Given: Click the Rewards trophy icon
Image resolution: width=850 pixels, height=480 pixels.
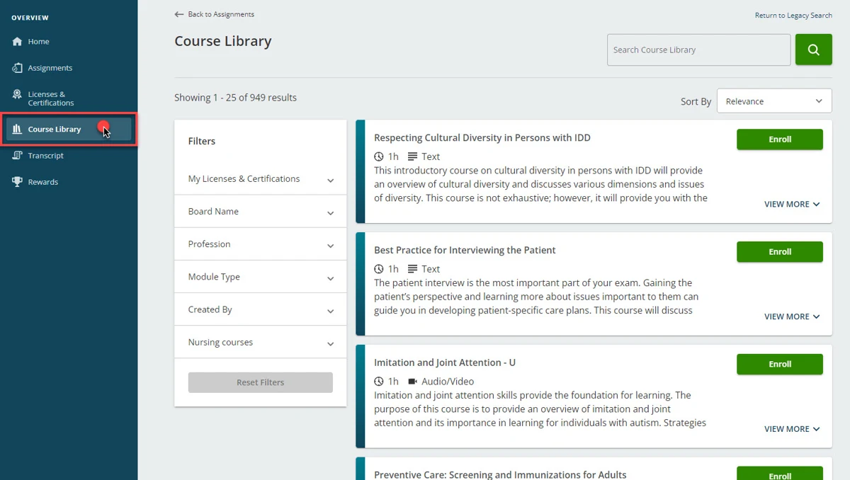Looking at the screenshot, I should point(18,182).
